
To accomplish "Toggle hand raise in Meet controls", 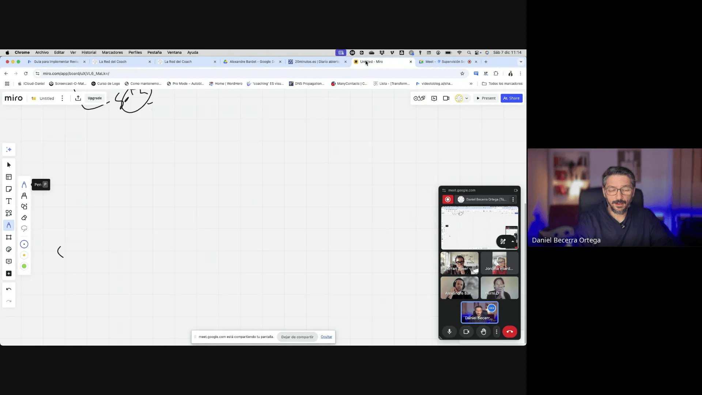I will click(483, 332).
